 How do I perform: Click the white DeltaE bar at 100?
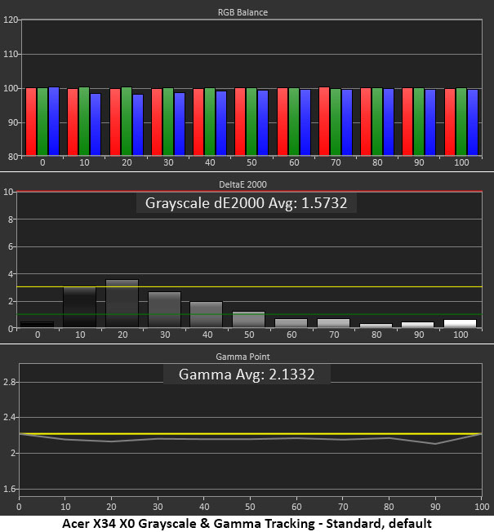(461, 323)
